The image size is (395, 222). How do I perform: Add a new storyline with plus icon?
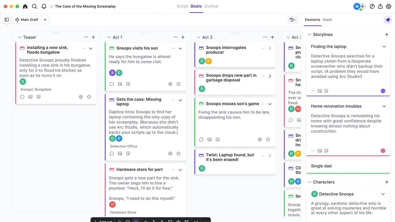tap(387, 35)
